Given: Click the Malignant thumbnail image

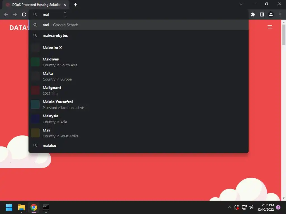Looking at the screenshot, I should tap(35, 90).
